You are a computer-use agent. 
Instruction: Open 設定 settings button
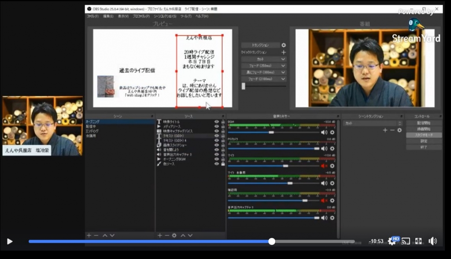(424, 141)
